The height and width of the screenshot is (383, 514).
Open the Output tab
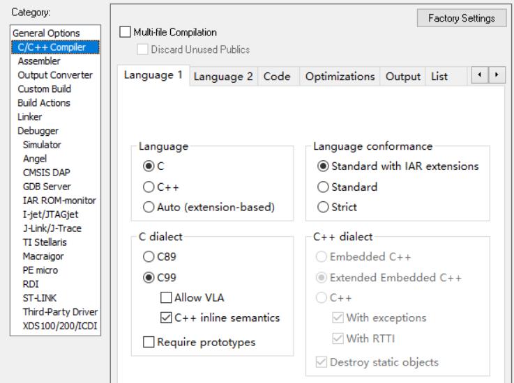[404, 77]
